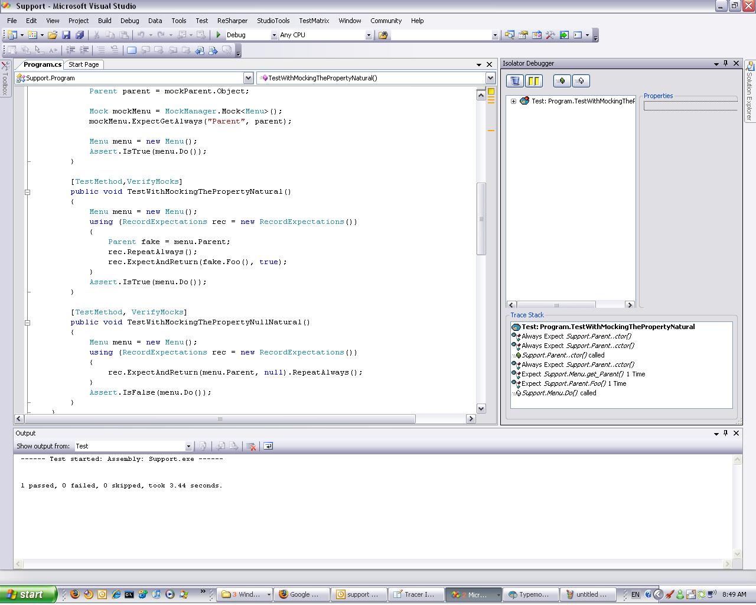Switch to the Tracer taskbar button
Image resolution: width=756 pixels, height=605 pixels.
point(415,594)
